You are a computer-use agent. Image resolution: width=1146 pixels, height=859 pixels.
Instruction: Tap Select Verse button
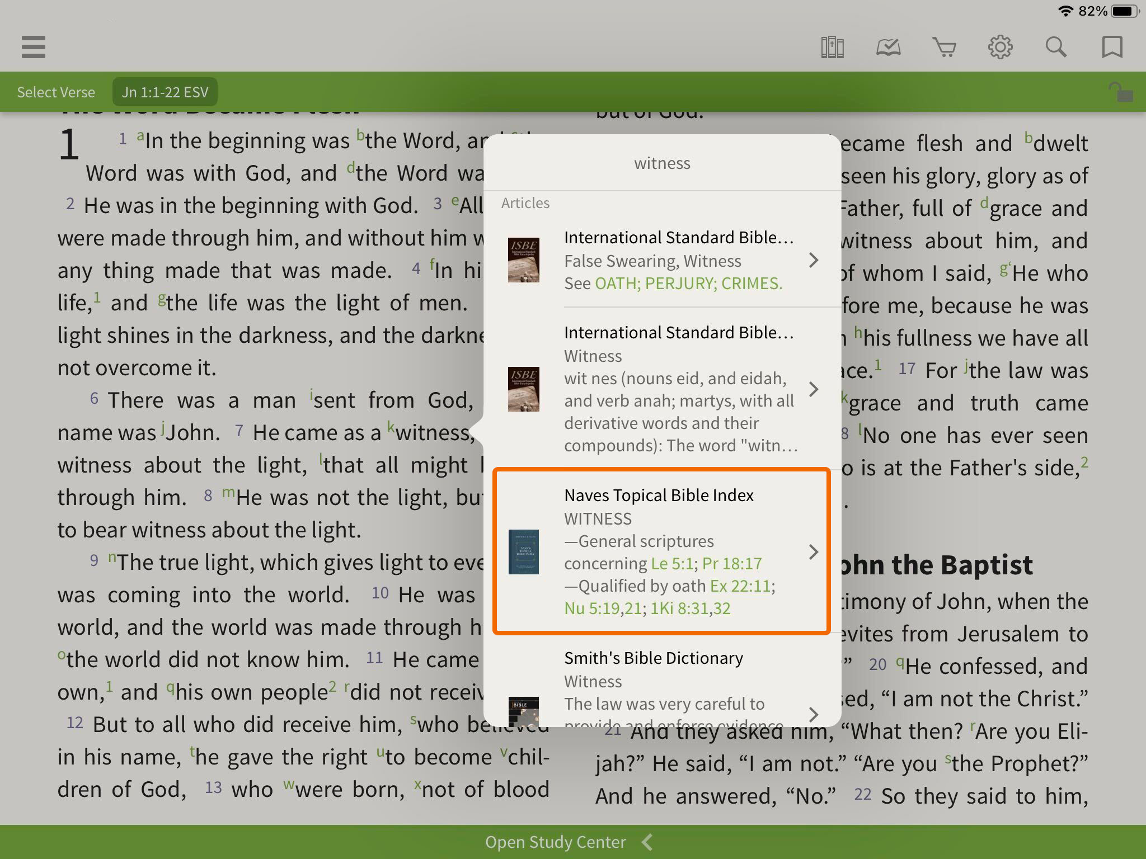click(x=56, y=92)
